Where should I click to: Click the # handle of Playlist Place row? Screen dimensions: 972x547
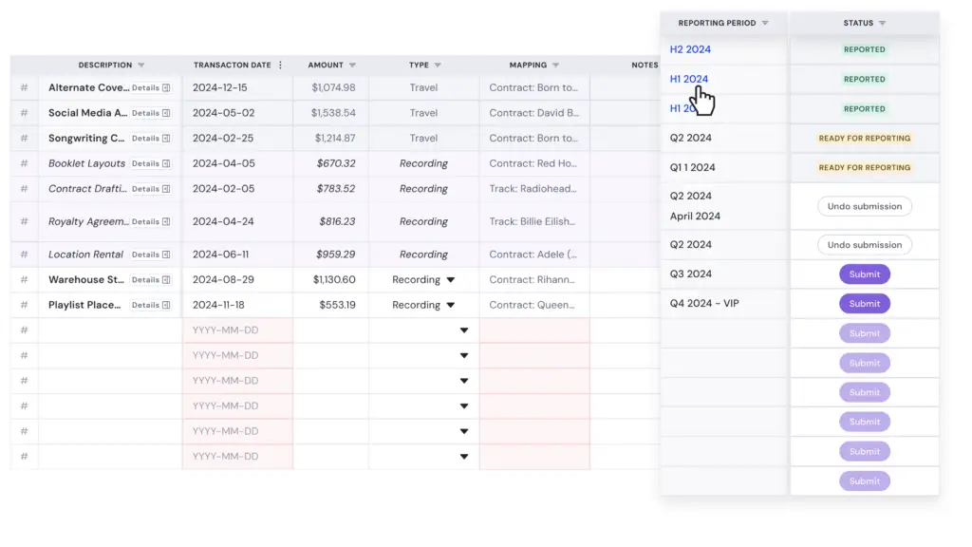[24, 305]
